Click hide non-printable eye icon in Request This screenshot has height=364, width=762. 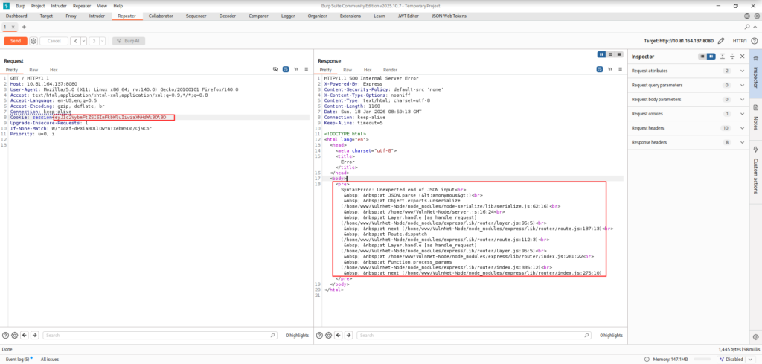point(275,69)
